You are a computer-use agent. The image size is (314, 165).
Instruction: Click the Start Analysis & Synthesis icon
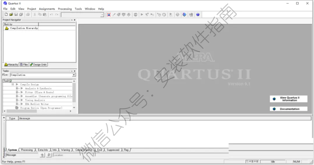(147, 14)
